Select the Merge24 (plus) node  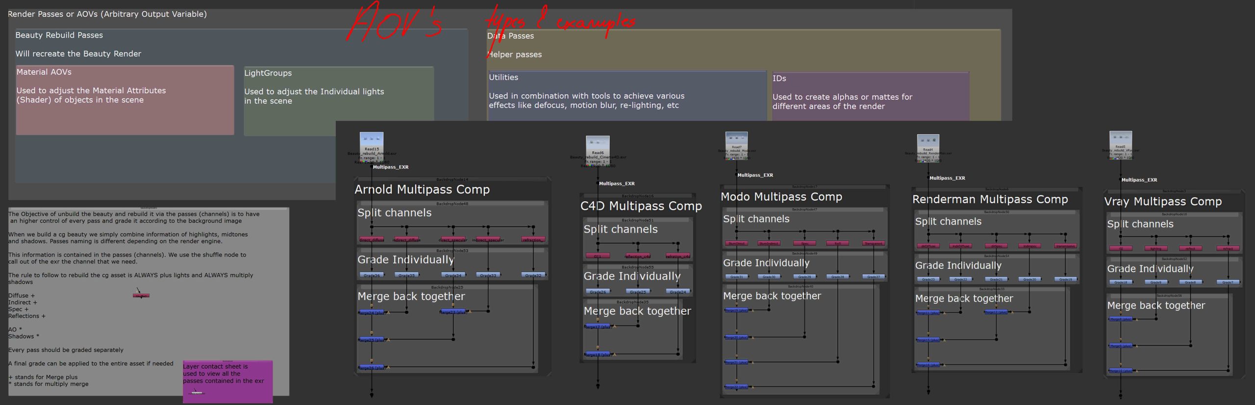pos(372,312)
